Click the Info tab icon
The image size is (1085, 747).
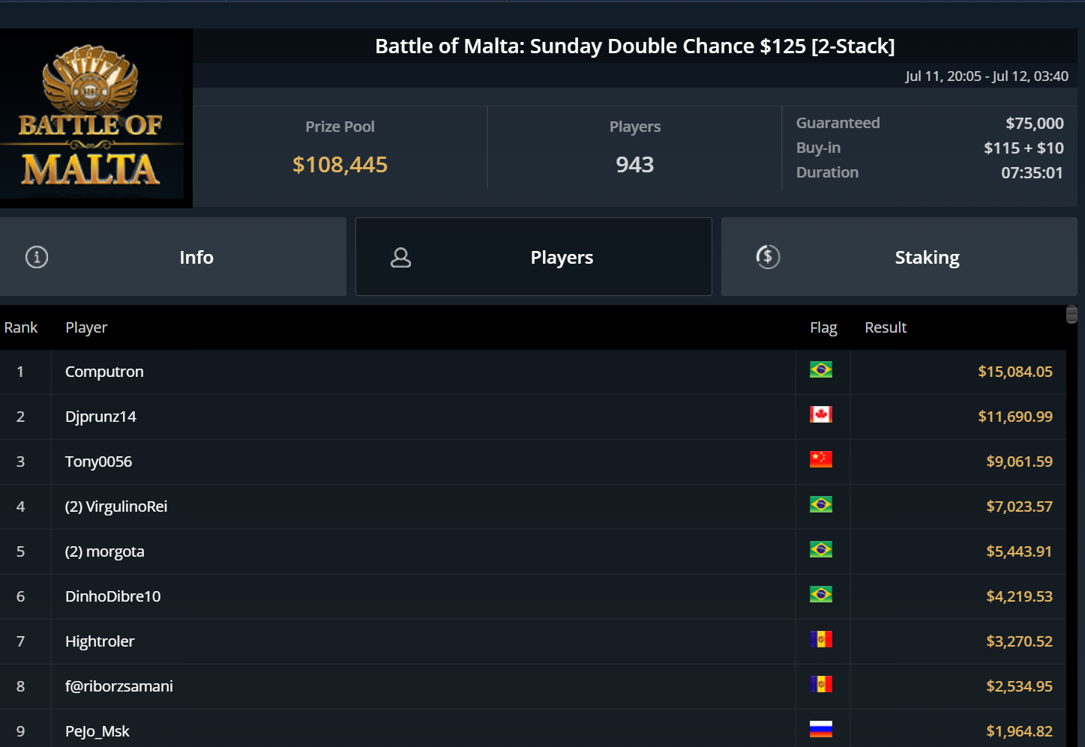click(37, 257)
